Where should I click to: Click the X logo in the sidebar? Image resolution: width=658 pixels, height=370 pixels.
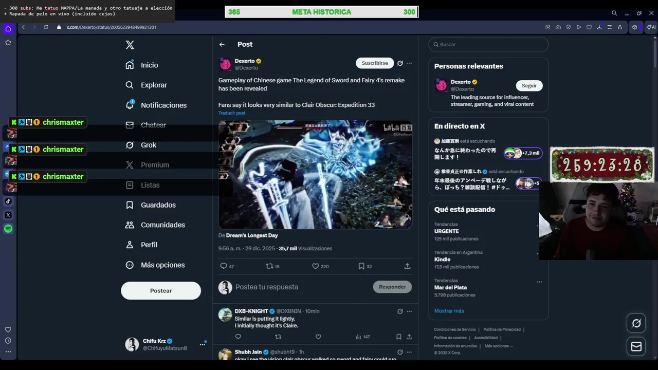coord(130,45)
